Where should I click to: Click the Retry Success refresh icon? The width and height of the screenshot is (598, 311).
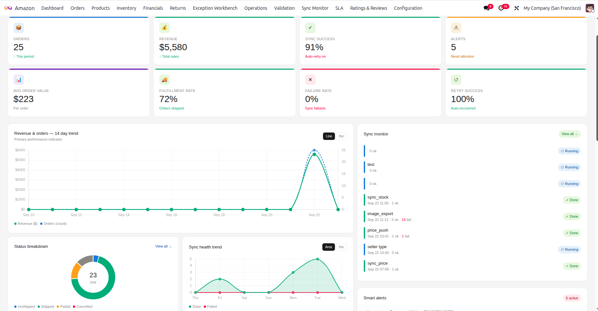coord(456,80)
